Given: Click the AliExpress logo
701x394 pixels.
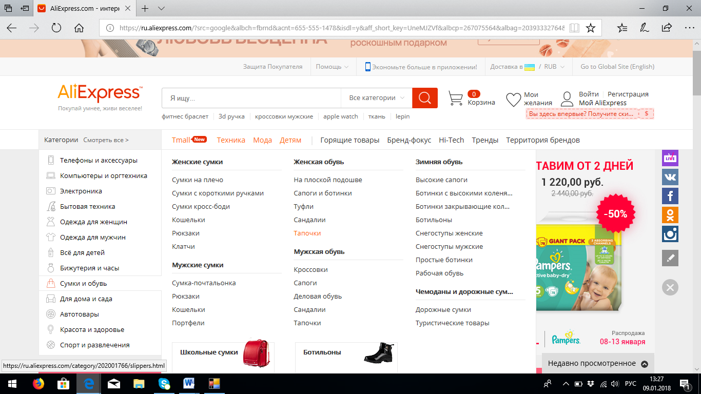Looking at the screenshot, I should click(100, 93).
